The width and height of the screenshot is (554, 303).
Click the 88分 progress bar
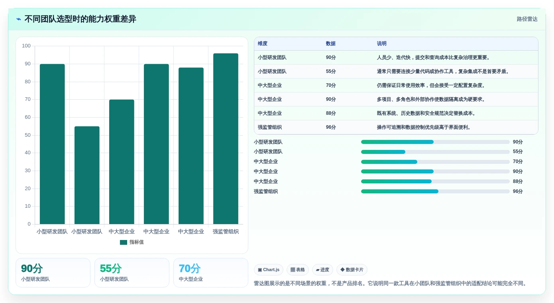(x=435, y=181)
